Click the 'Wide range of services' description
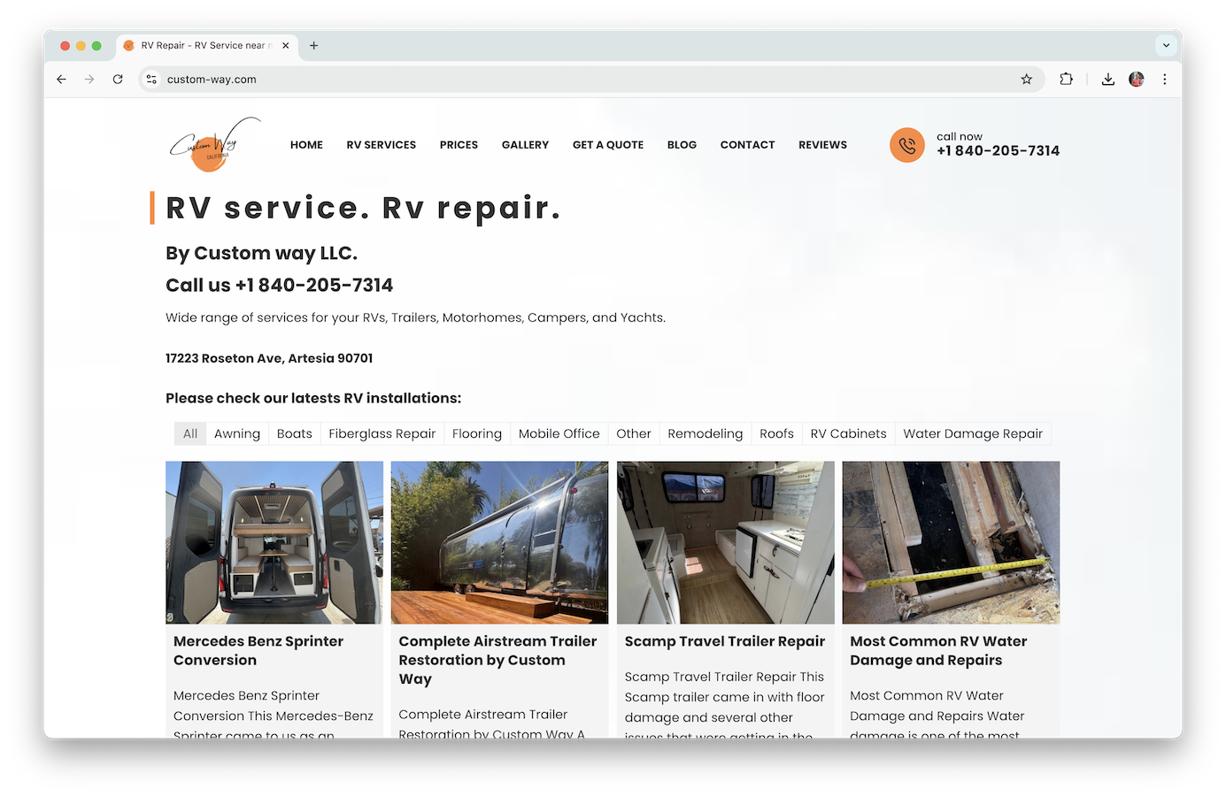The height and width of the screenshot is (796, 1226). tap(415, 318)
